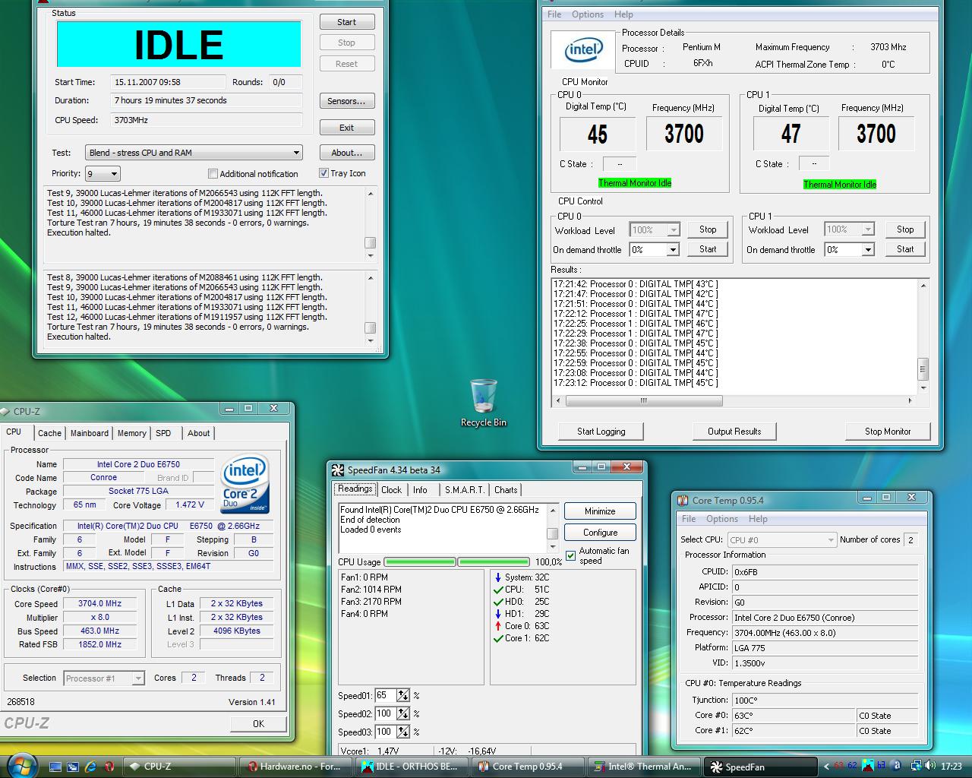The width and height of the screenshot is (972, 778).
Task: Click the red 63 temperature tray icon
Action: (839, 766)
